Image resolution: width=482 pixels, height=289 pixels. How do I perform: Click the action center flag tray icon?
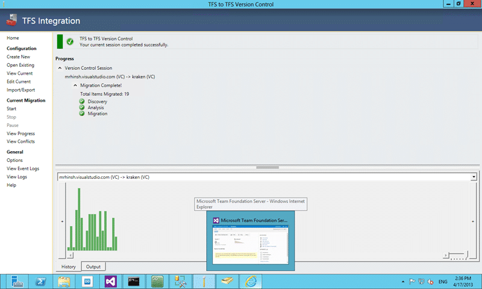[x=412, y=281]
